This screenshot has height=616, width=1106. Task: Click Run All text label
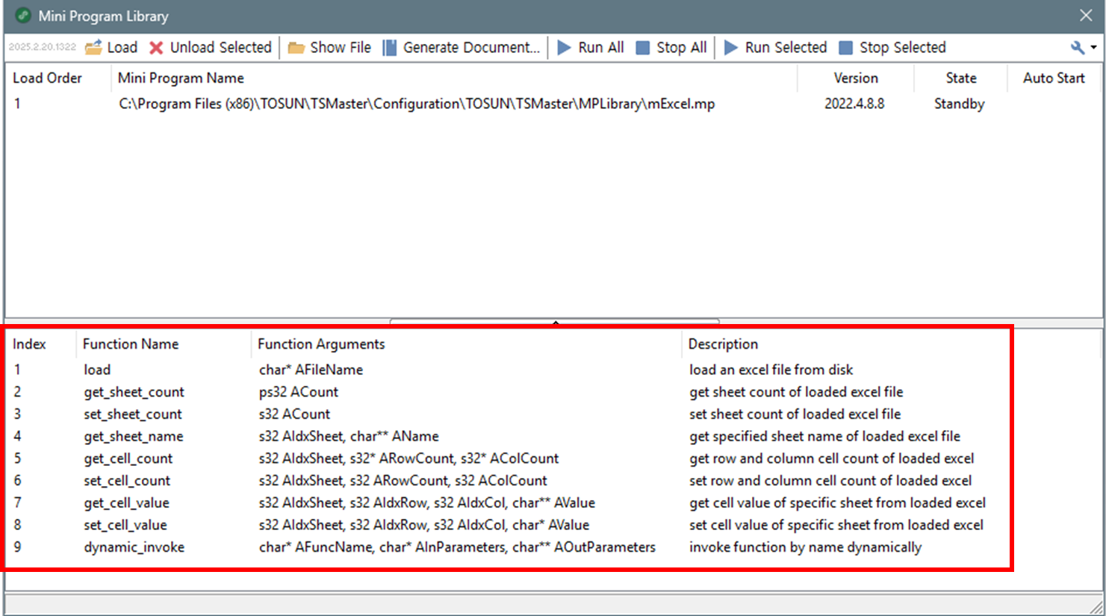tap(601, 48)
